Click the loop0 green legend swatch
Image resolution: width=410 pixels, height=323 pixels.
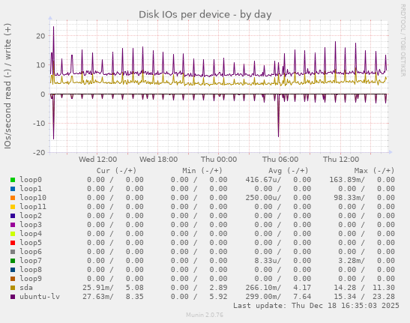click(13, 180)
